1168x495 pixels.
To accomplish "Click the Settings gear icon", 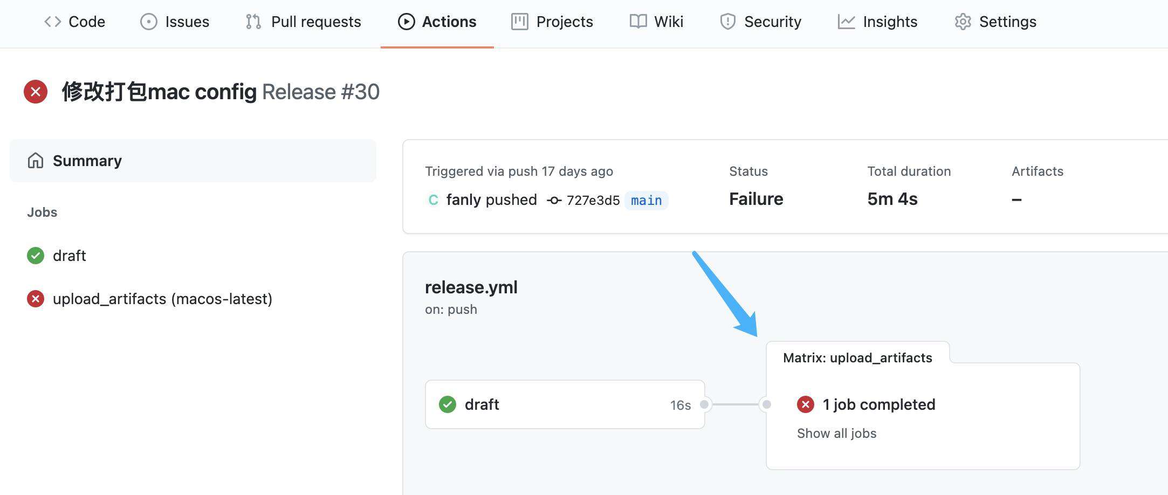I will tap(963, 22).
